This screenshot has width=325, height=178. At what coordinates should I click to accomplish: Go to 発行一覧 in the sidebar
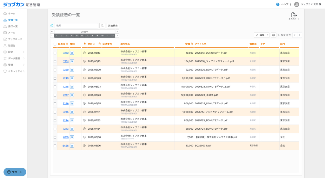[13, 26]
